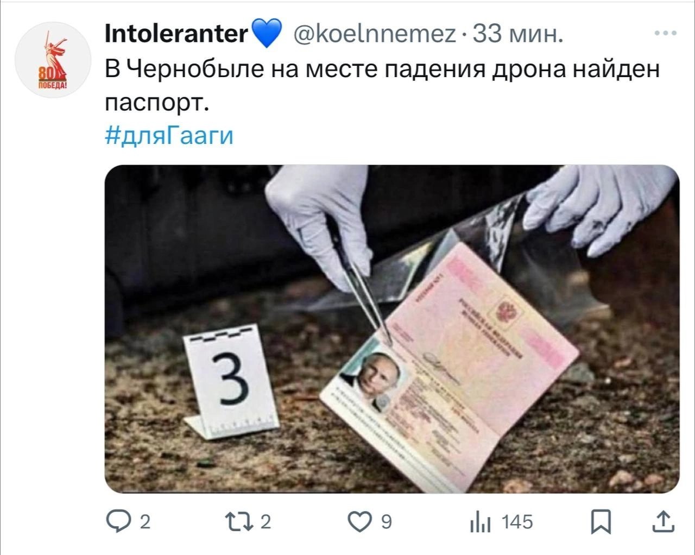Screen dimensions: 695x555
Task: Open the tweet text about Чернобыле
Action: pos(382,84)
